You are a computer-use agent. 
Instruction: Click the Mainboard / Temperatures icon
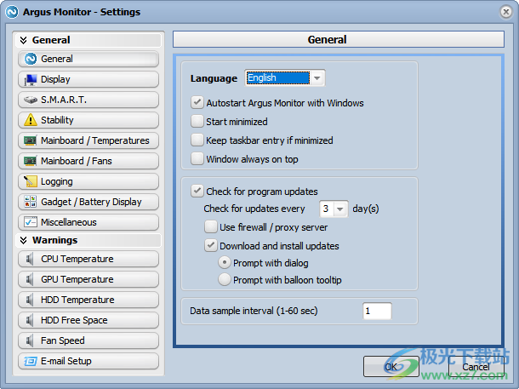click(x=30, y=140)
